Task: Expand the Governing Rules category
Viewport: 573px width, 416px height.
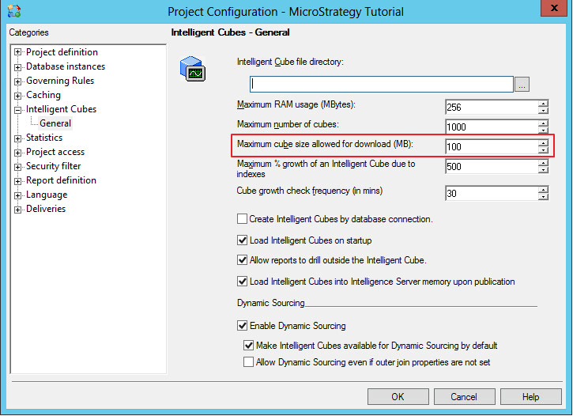Action: [17, 81]
